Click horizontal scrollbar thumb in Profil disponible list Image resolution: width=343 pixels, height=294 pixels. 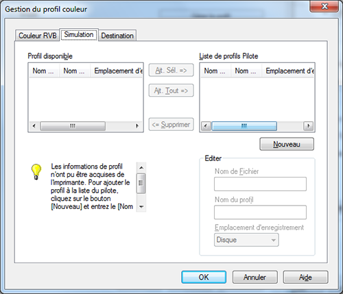pos(73,126)
